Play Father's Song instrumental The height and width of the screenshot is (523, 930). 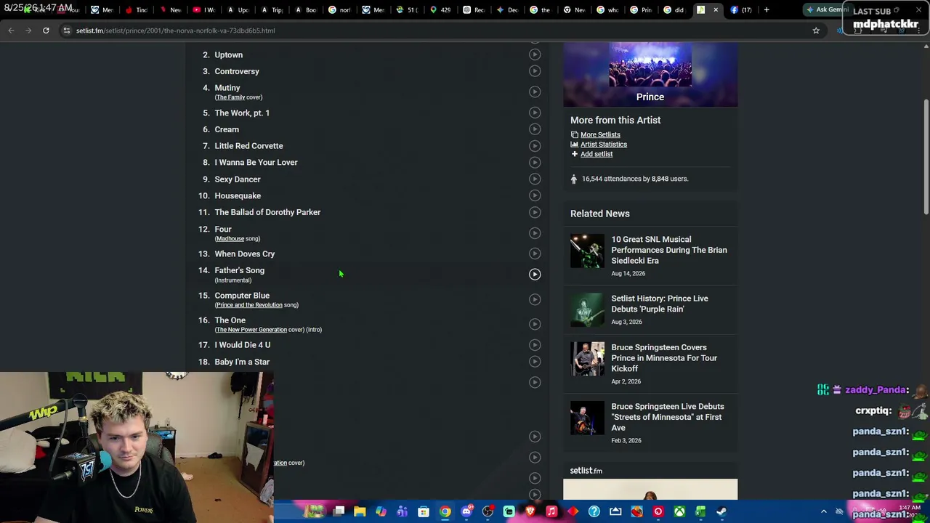click(x=535, y=275)
